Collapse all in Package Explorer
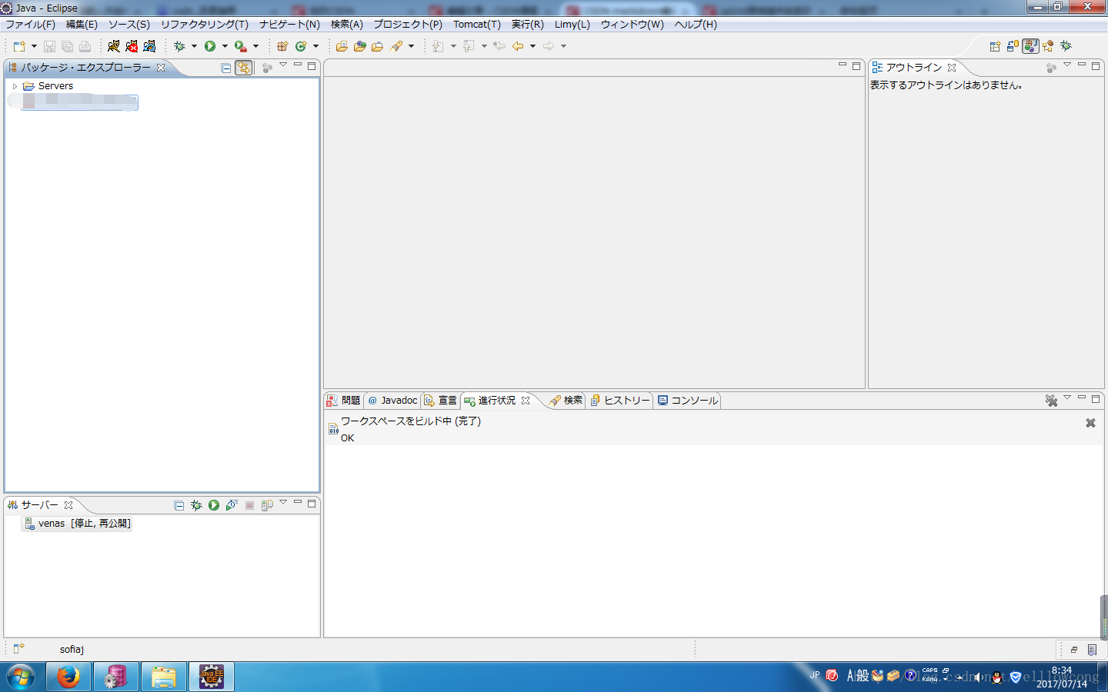Viewport: 1108px width, 692px height. click(x=225, y=68)
